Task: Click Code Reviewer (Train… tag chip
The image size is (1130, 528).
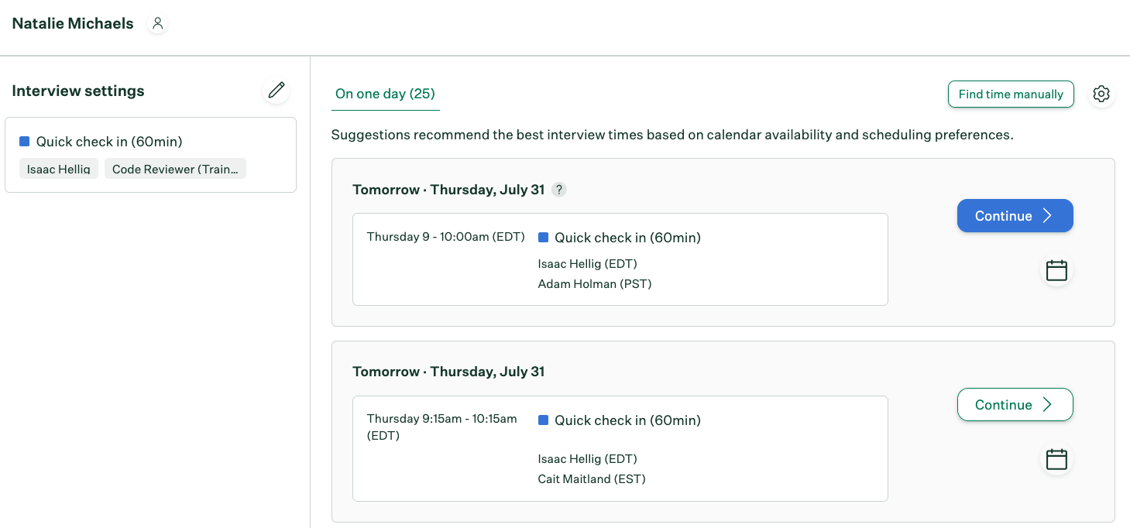Action: coord(175,170)
